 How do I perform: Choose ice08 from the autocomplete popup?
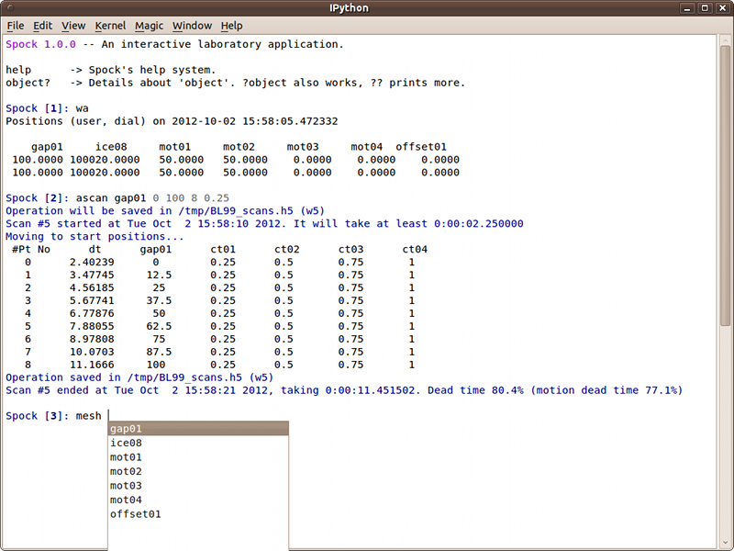[x=198, y=443]
